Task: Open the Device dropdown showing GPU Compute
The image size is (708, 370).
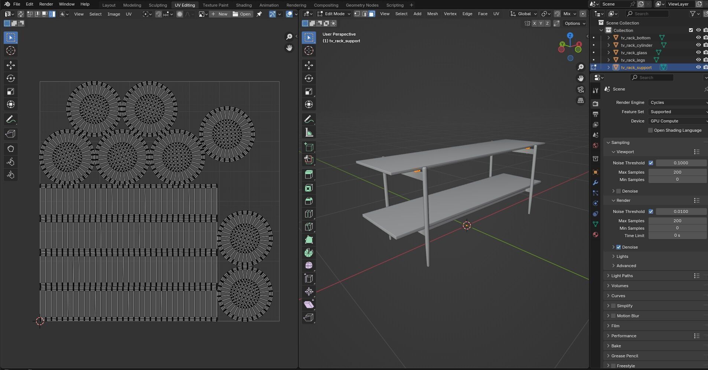Action: pyautogui.click(x=678, y=121)
